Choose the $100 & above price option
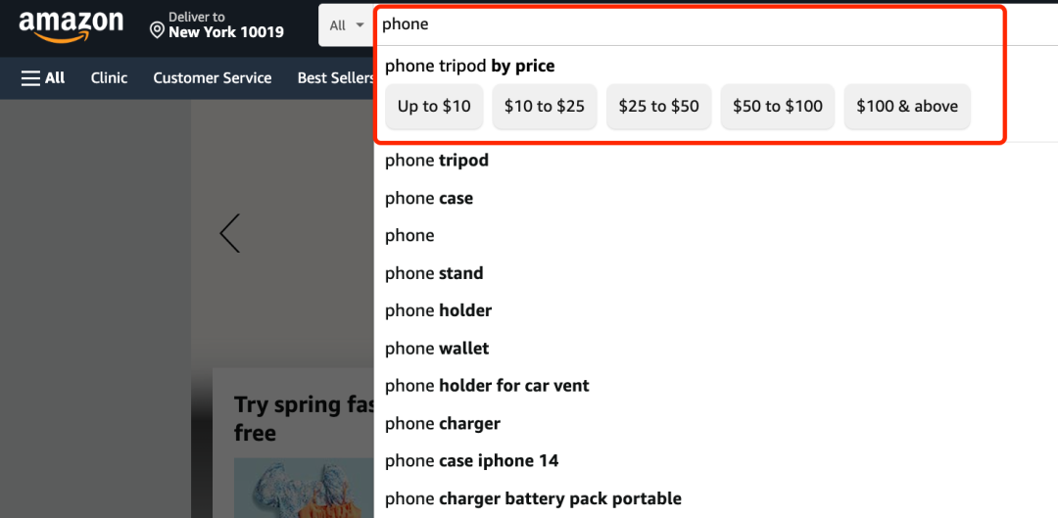Screen dimensions: 1058x518 point(907,106)
